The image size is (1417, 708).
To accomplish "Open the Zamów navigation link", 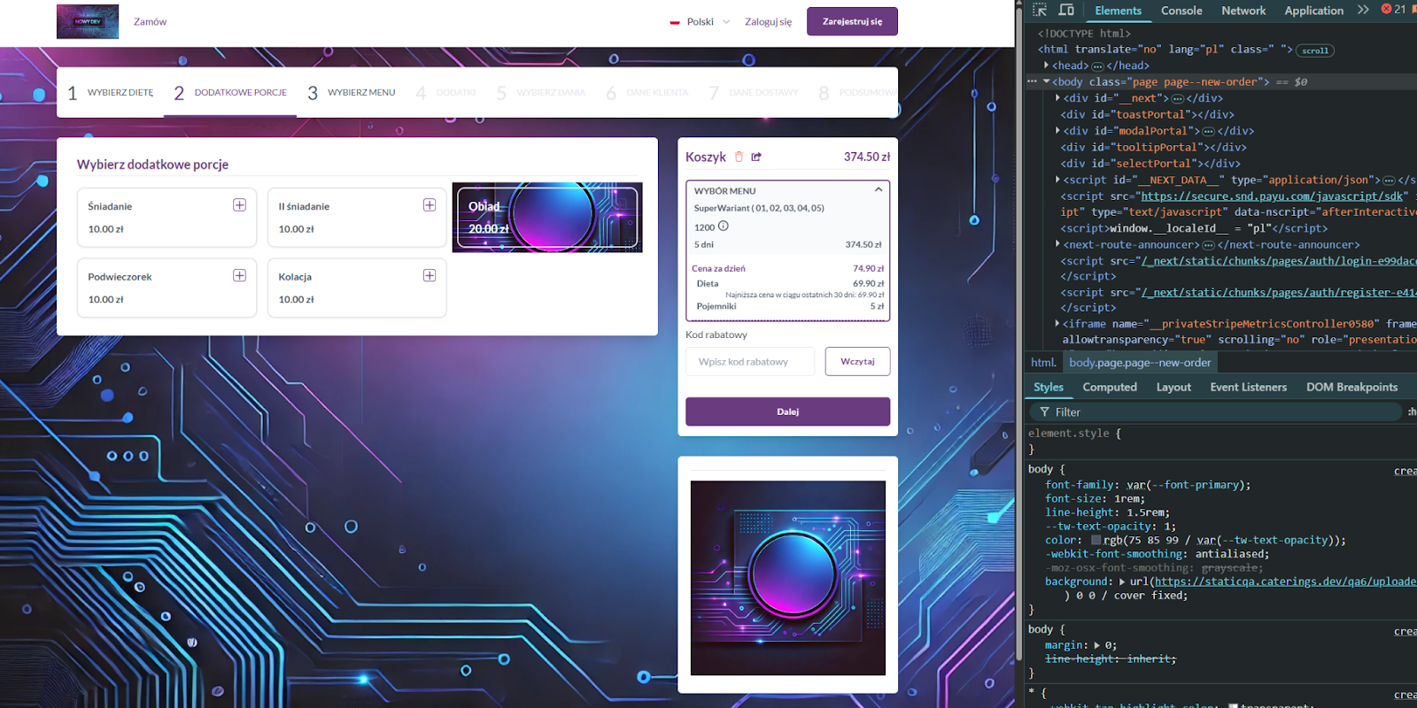I will pyautogui.click(x=150, y=21).
